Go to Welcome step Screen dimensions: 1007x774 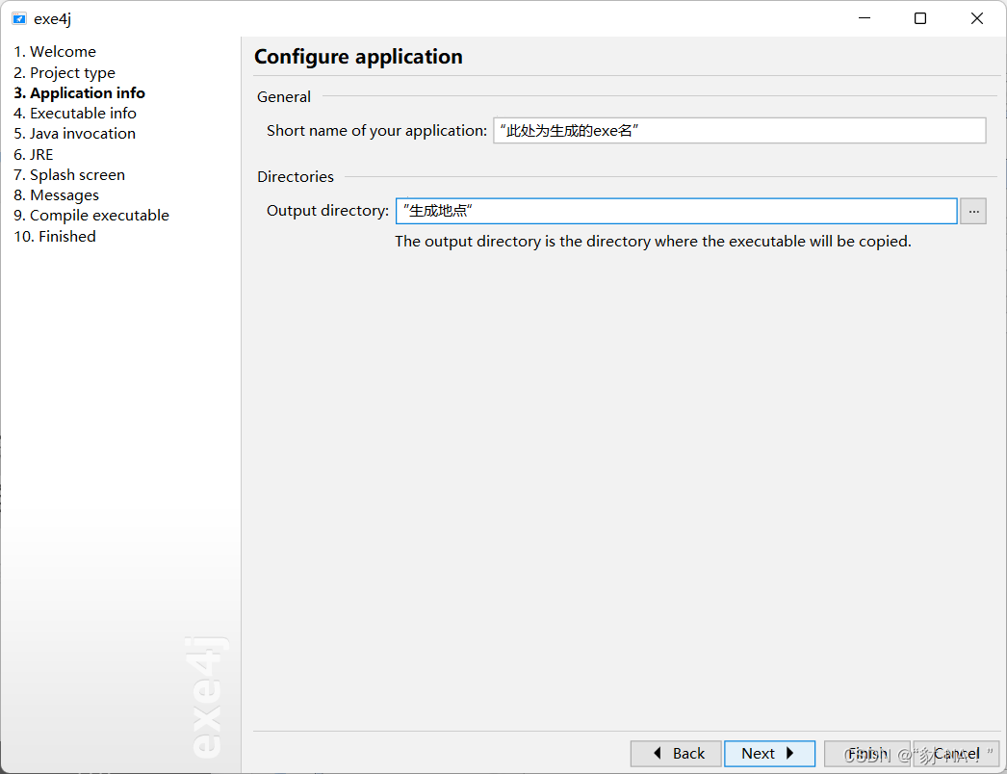[x=55, y=51]
